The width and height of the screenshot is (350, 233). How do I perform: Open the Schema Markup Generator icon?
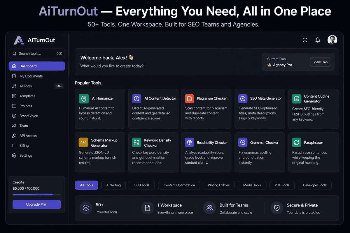[83, 142]
